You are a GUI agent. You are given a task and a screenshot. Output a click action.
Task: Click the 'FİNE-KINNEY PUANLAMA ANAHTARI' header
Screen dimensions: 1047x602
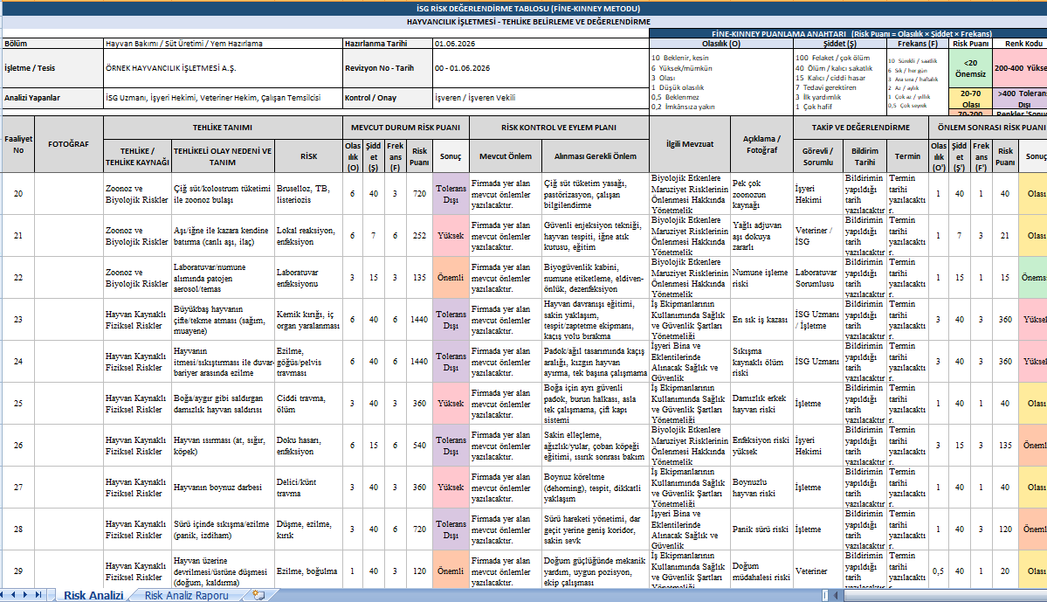(848, 33)
